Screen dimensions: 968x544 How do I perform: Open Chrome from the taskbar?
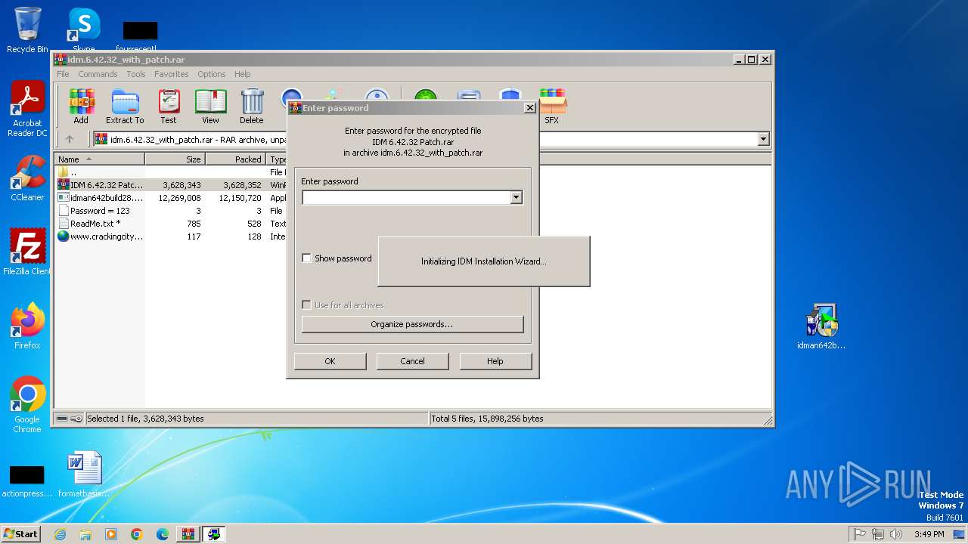[x=137, y=534]
